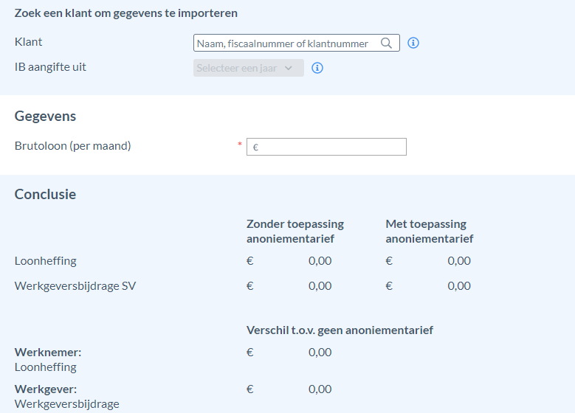Expand the year dropdown via its chevron
The width and height of the screenshot is (575, 413).
(288, 68)
